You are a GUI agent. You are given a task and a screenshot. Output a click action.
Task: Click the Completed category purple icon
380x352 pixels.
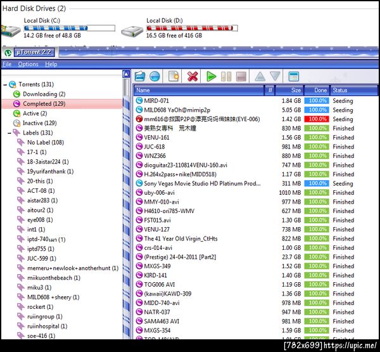[x=16, y=103]
